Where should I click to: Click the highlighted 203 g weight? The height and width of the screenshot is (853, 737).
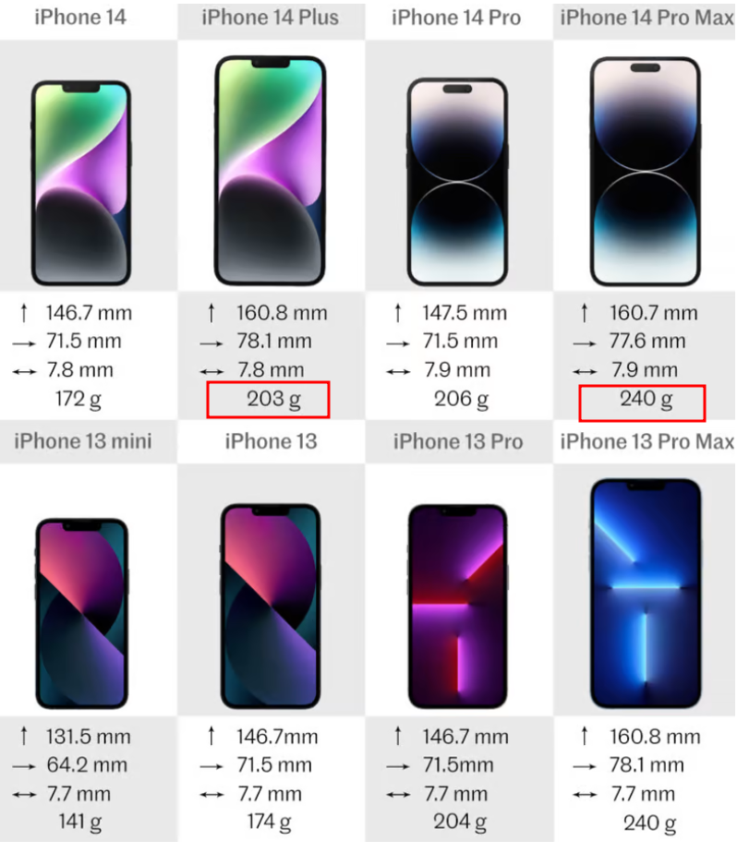coord(273,400)
